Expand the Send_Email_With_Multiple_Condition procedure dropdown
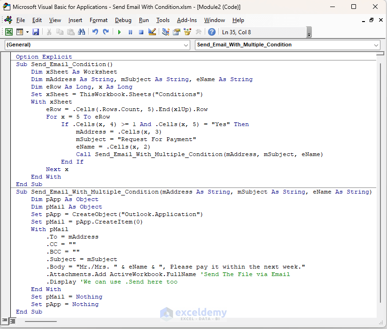Image resolution: width=387 pixels, height=329 pixels. (x=376, y=45)
